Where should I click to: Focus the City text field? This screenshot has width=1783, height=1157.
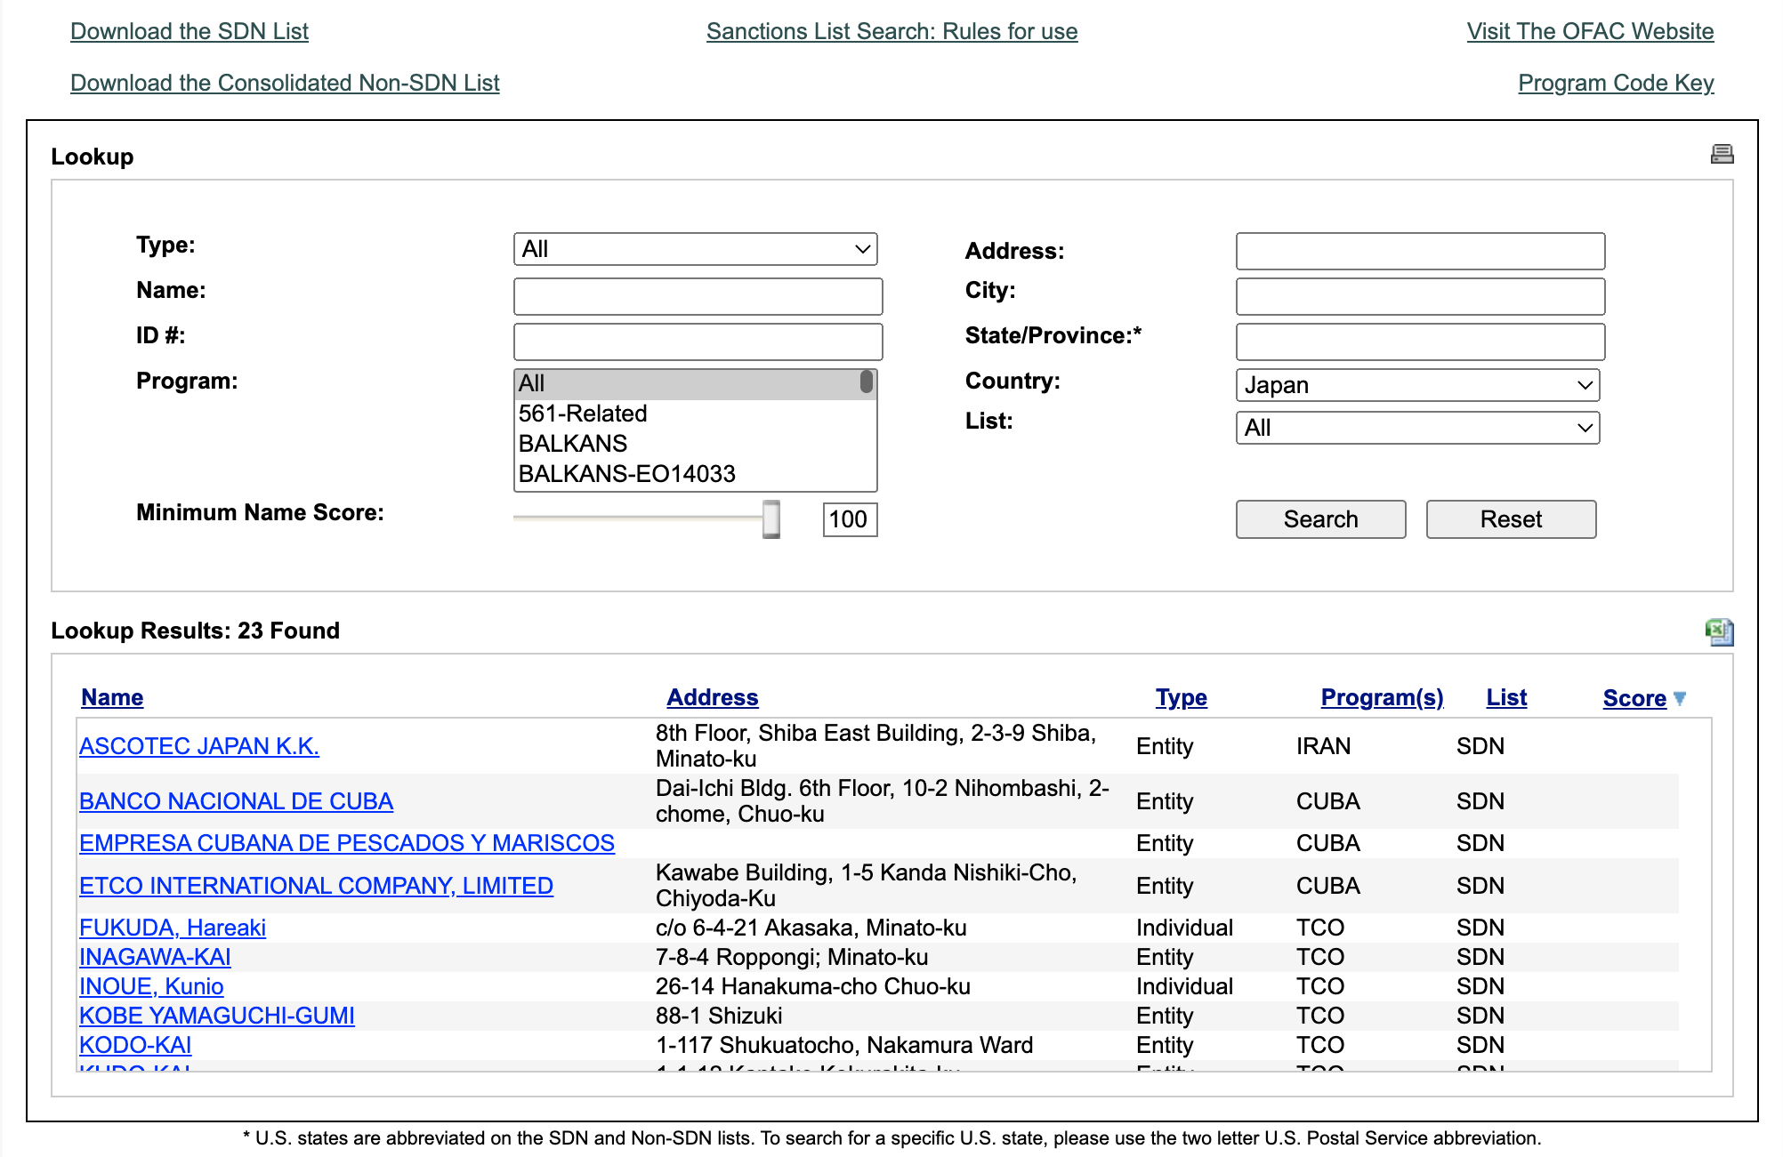point(1420,296)
